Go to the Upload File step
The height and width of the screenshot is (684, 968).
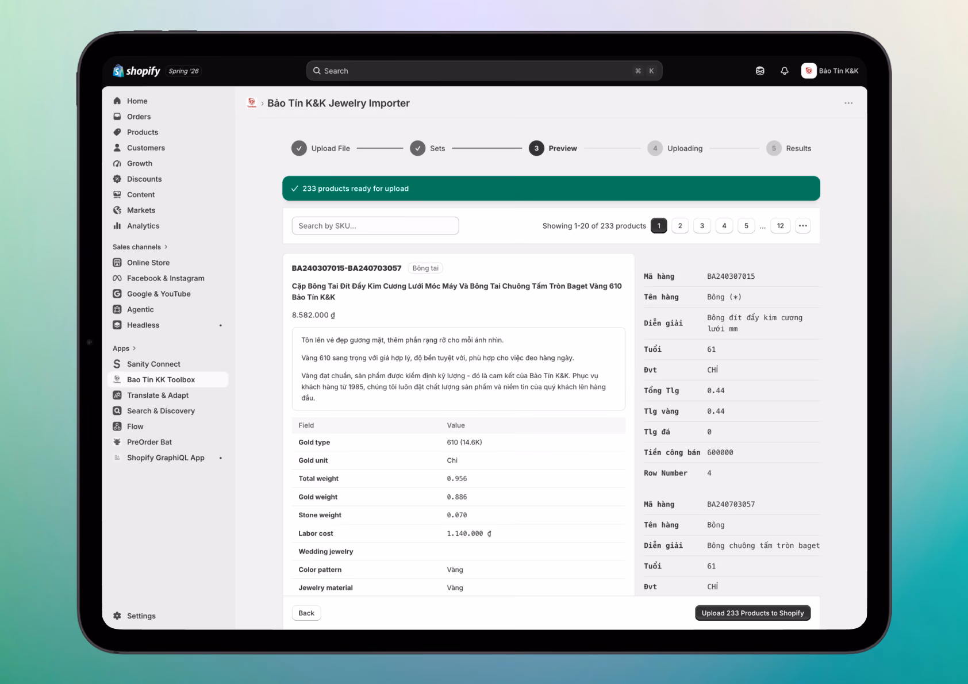(321, 148)
